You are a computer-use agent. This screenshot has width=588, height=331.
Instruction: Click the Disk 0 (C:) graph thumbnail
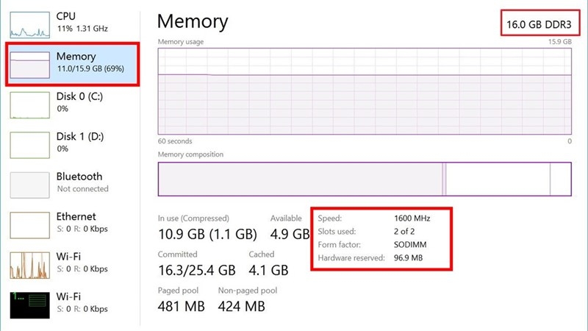(x=29, y=104)
